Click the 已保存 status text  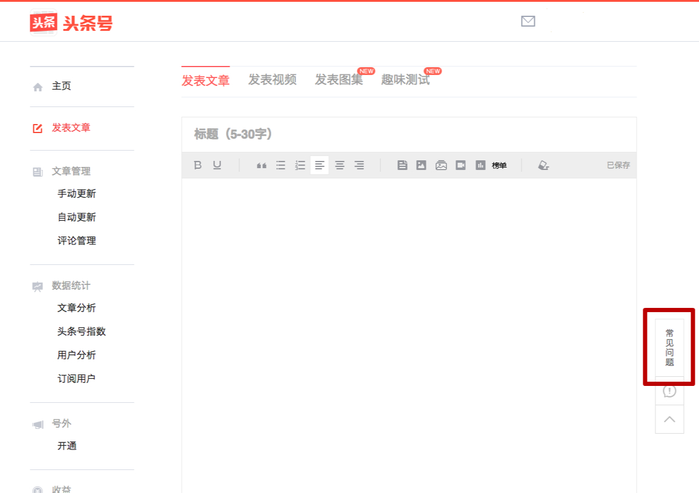click(618, 165)
